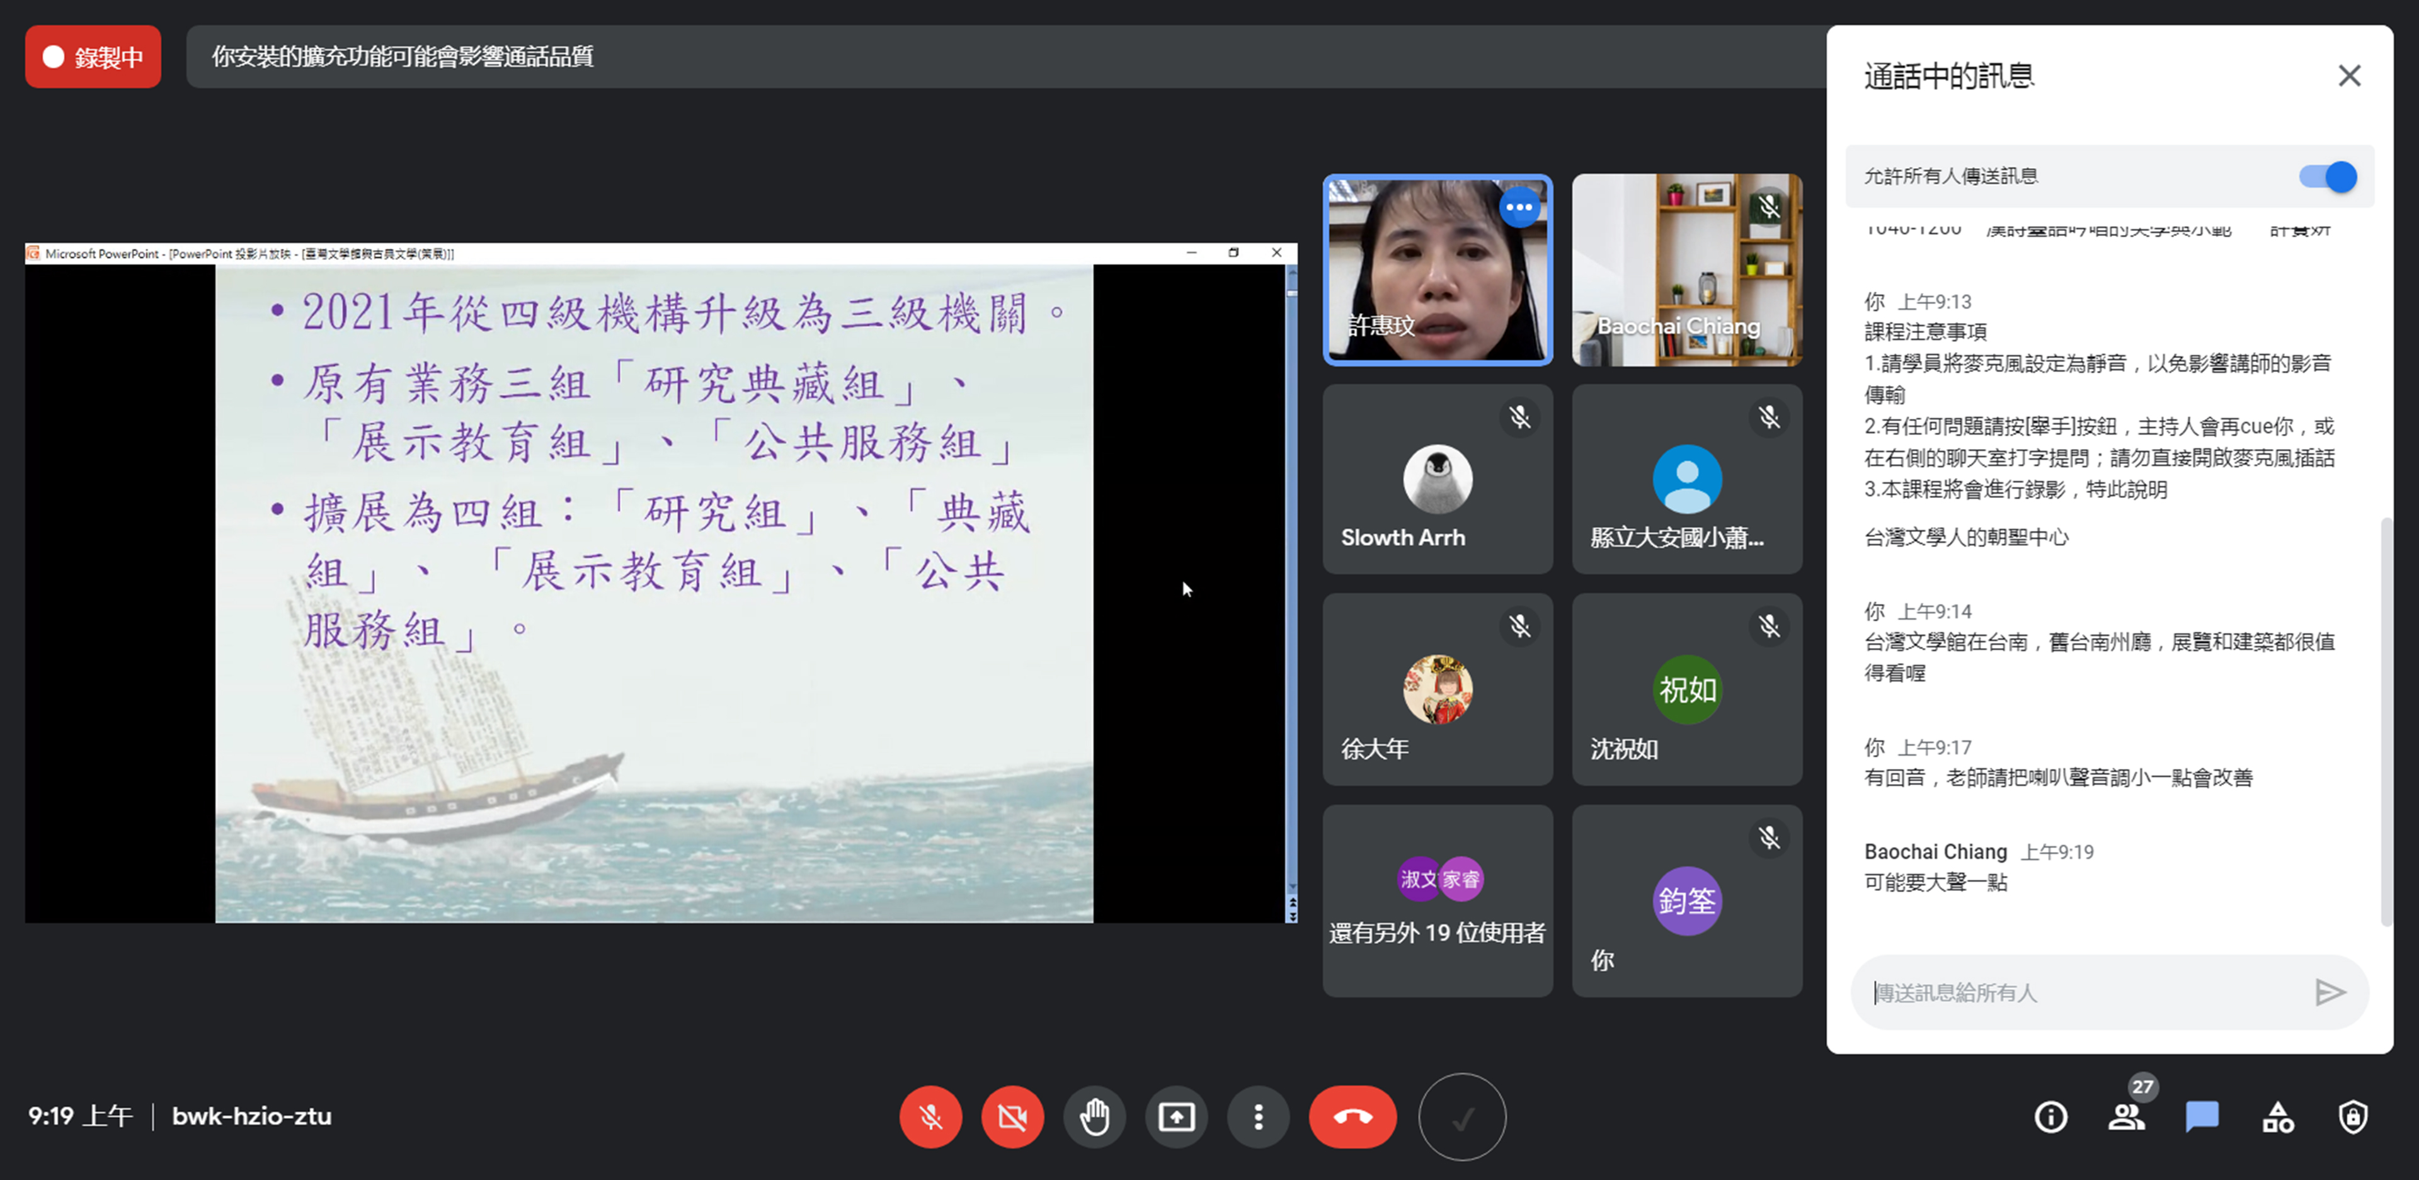Raise your hand using the hand icon
Screen dimensions: 2419x1180
pos(1094,1117)
